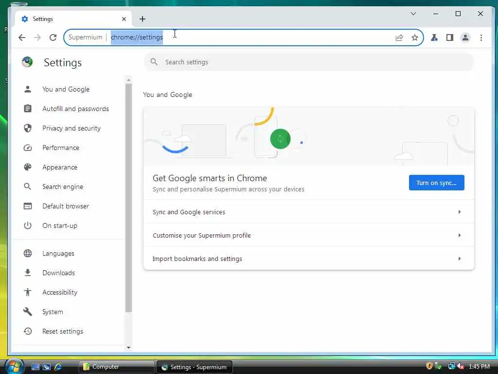Click the Search engine magnifier icon
Viewport: 498px width, 374px height.
(28, 187)
